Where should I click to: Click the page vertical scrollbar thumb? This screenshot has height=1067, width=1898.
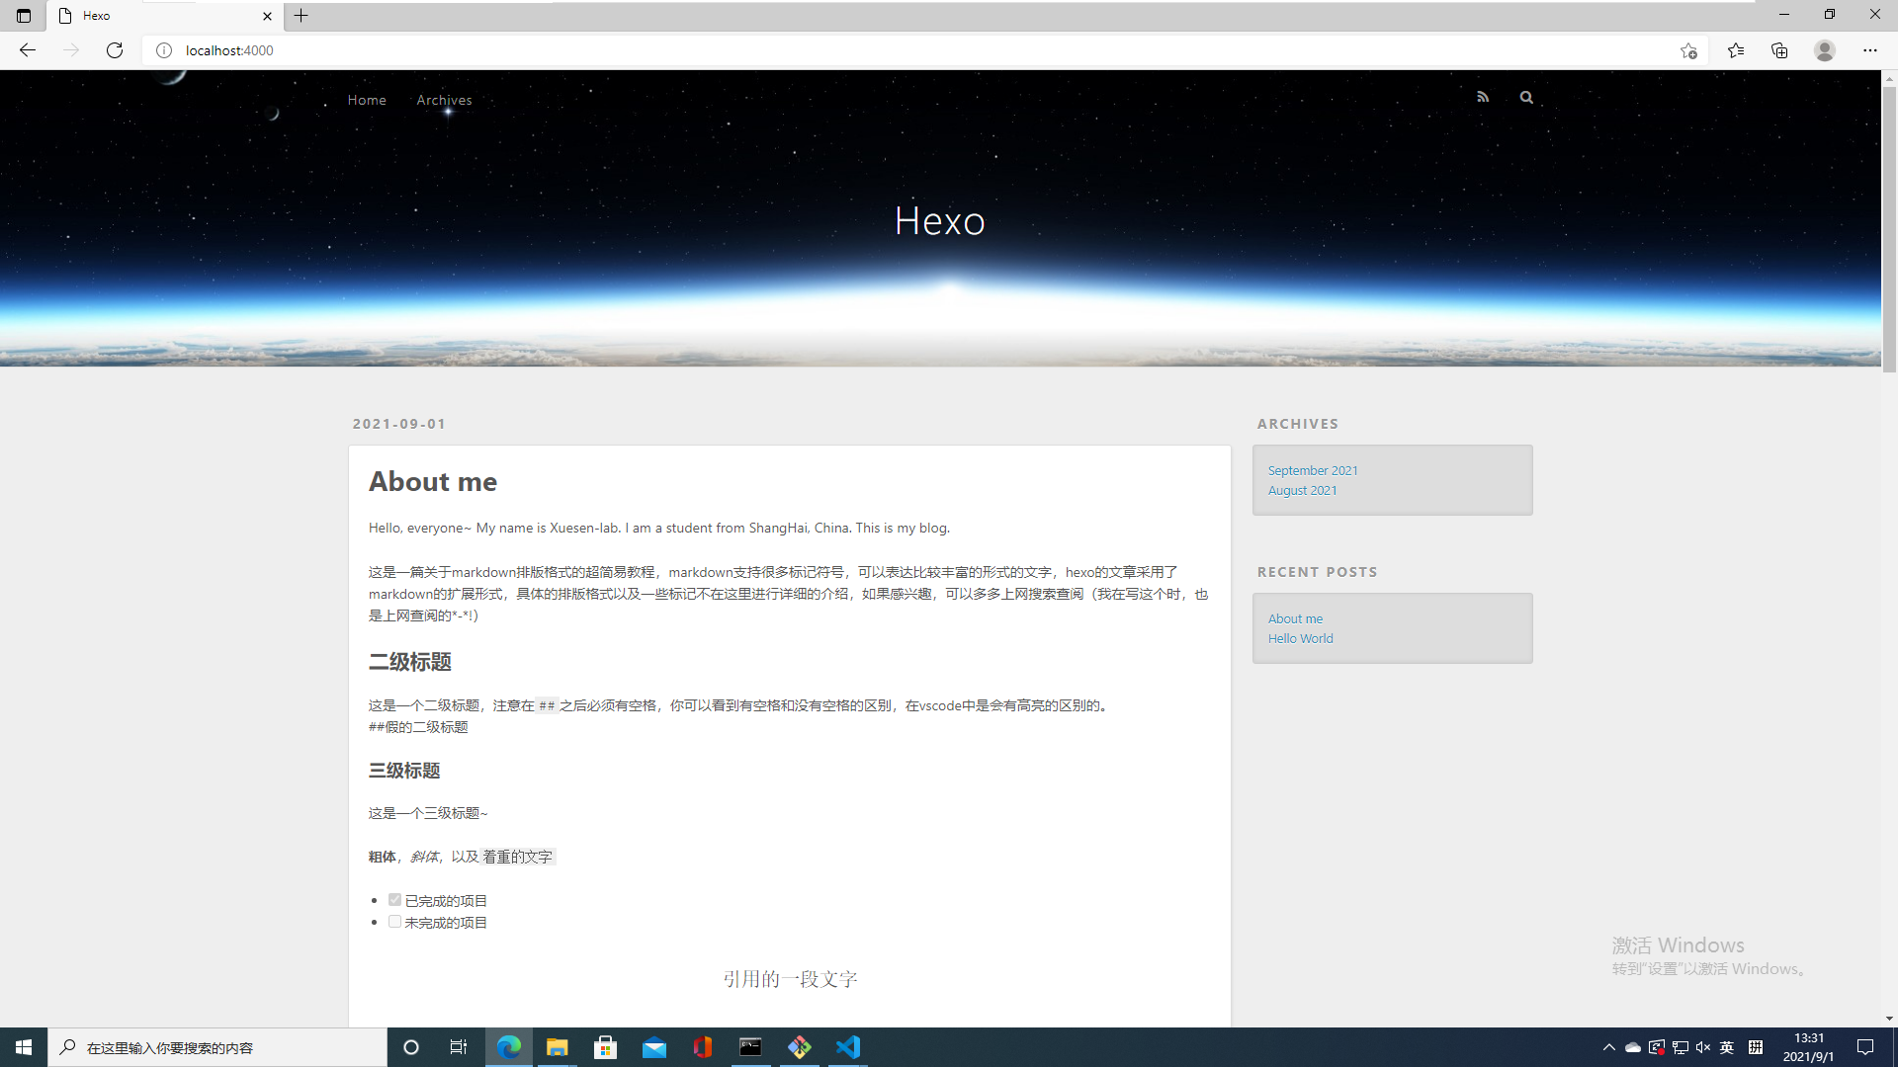[x=1889, y=229]
